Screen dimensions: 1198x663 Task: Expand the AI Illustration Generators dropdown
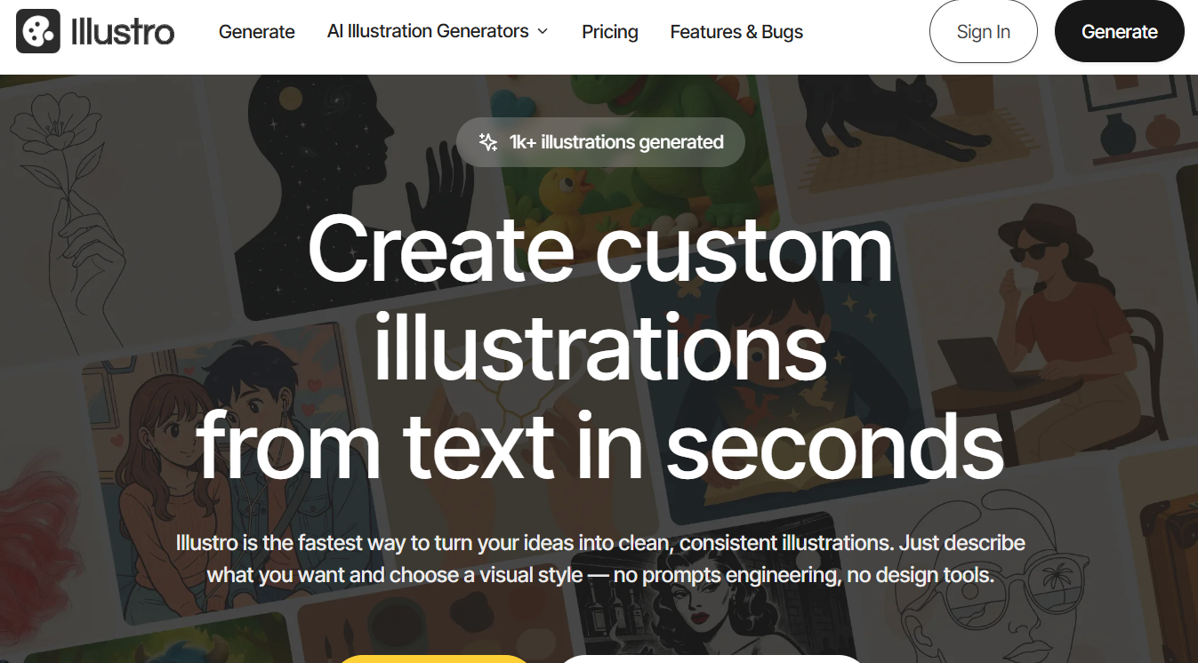coord(429,31)
